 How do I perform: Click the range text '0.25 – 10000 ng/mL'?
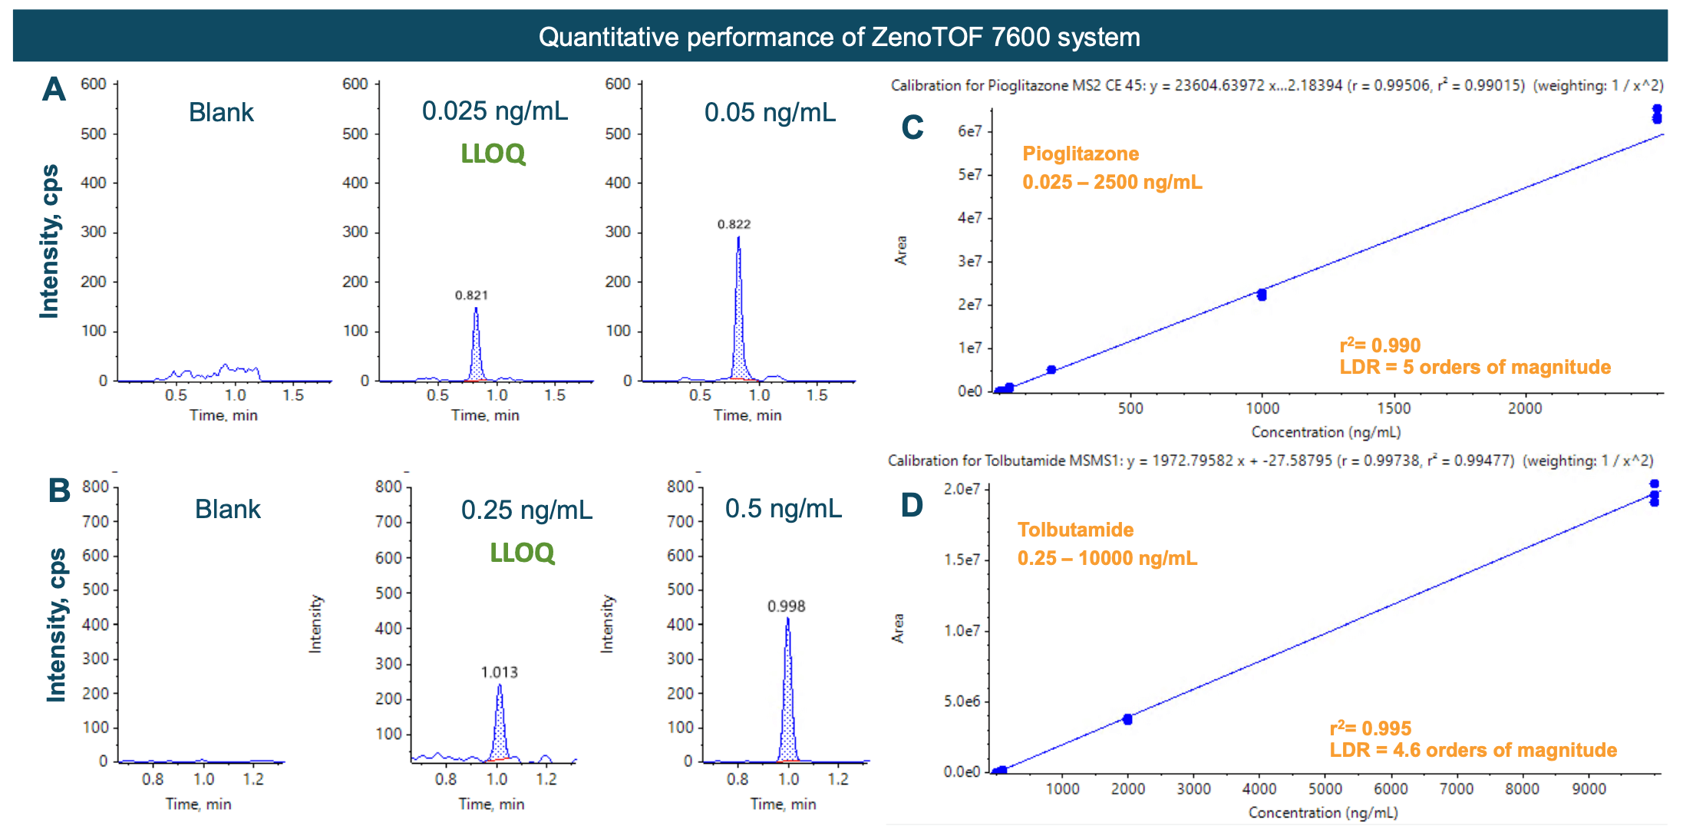click(1107, 558)
